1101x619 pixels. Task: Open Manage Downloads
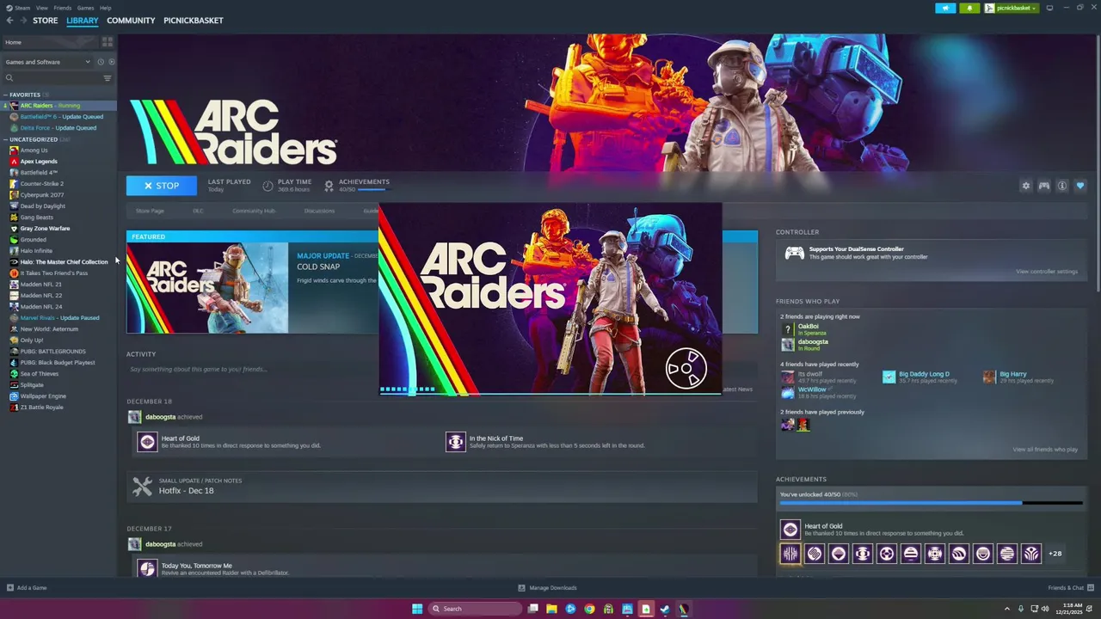tap(547, 588)
